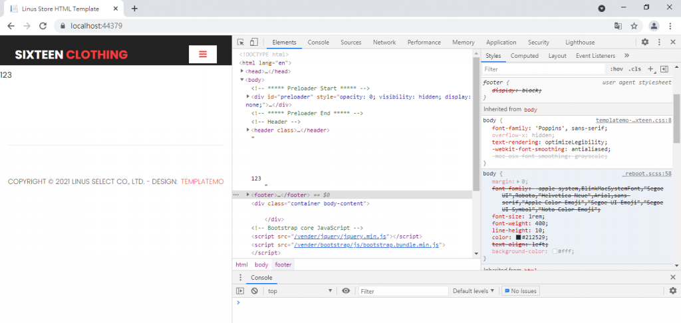Go forward with the browser forward arrow
Screen dimensions: 681x323
(x=27, y=26)
